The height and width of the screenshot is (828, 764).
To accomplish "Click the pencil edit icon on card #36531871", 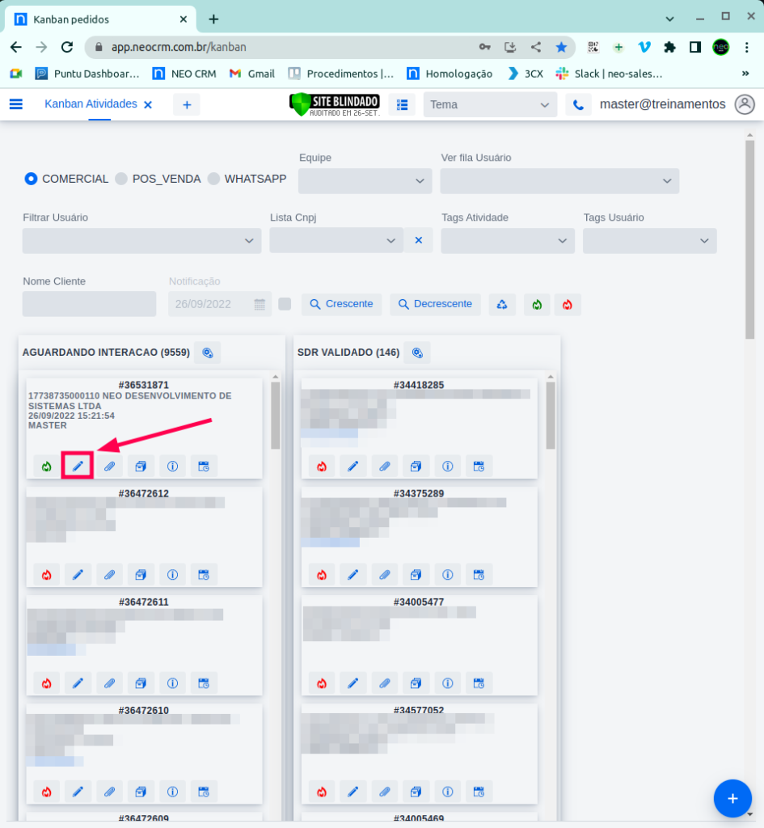I will point(78,466).
